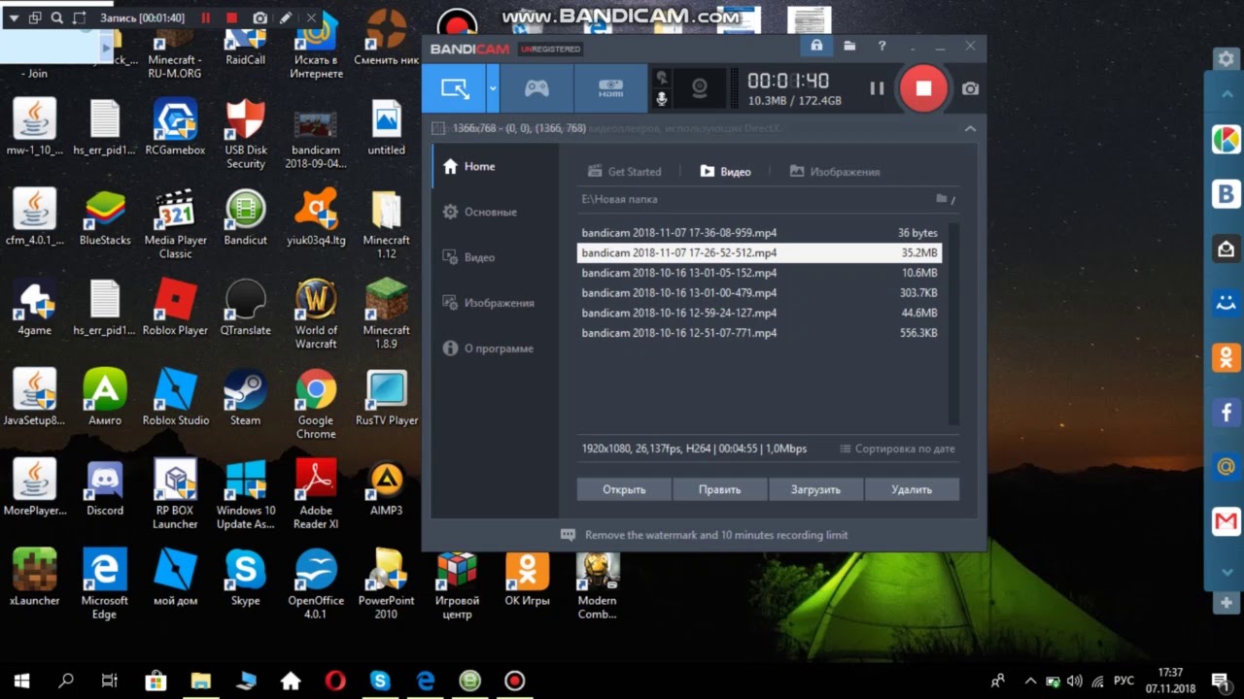This screenshot has width=1244, height=699.
Task: Switch to the Видео tab
Action: coord(725,172)
